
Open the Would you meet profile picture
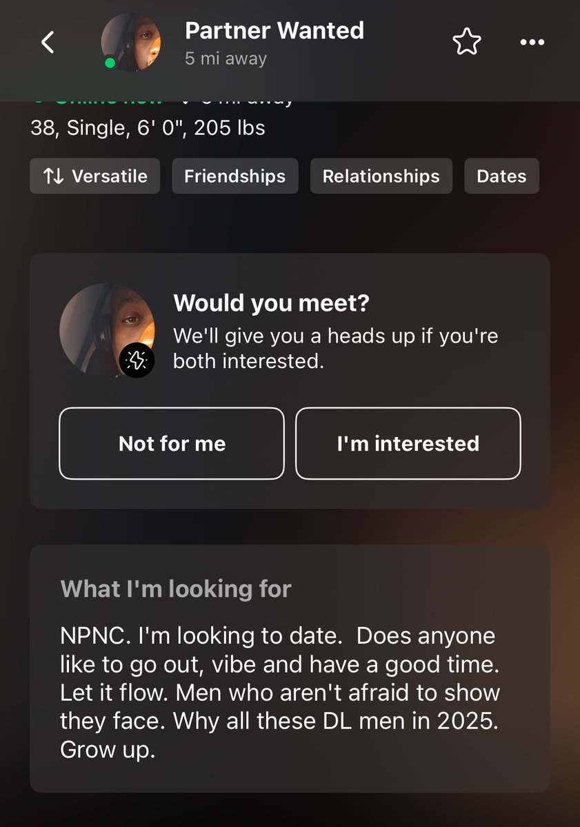click(x=107, y=329)
